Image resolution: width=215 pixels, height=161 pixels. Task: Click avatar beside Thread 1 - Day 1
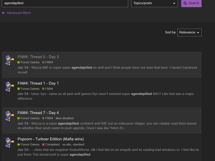tap(9, 87)
